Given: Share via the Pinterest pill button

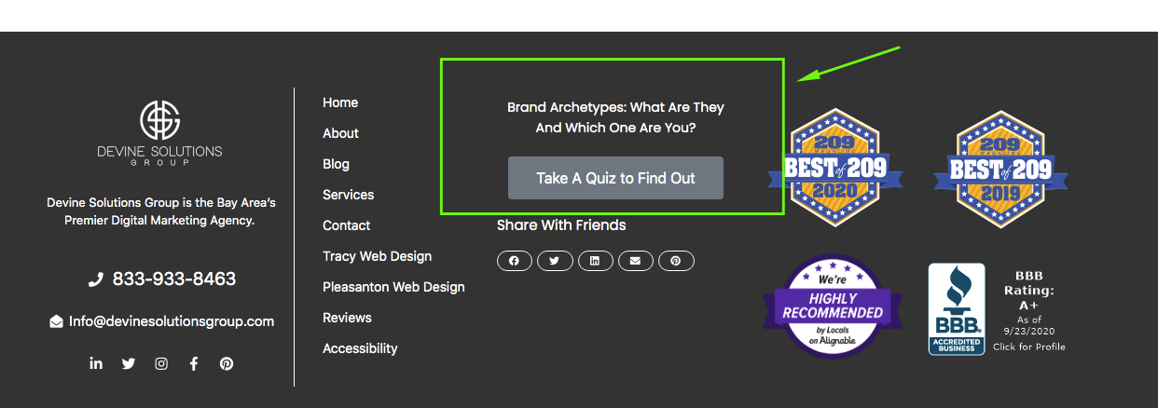Looking at the screenshot, I should tap(676, 261).
